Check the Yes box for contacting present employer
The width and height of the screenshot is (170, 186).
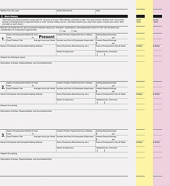[x=61, y=31]
